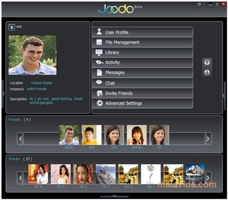Click the Chat speech bubble icon

click(x=99, y=82)
